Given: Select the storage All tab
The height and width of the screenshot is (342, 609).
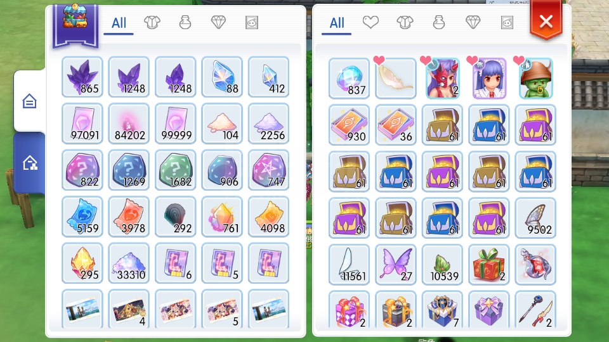Looking at the screenshot, I should point(119,23).
